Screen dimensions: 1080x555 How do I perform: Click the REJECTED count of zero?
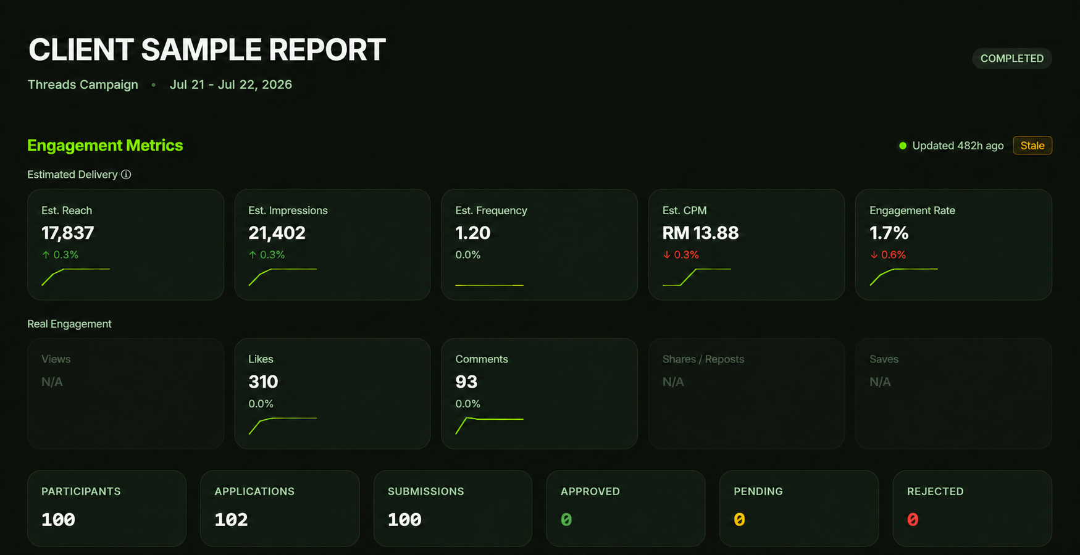click(x=913, y=520)
